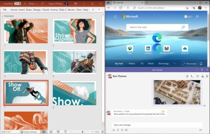Click the Comments icon in PowerPoint ribbon

pyautogui.click(x=99, y=10)
